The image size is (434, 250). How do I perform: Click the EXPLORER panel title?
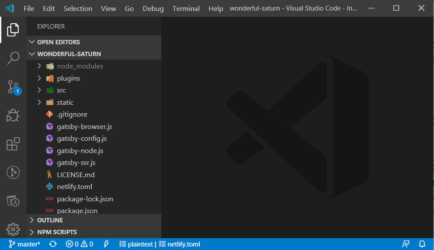coord(51,26)
